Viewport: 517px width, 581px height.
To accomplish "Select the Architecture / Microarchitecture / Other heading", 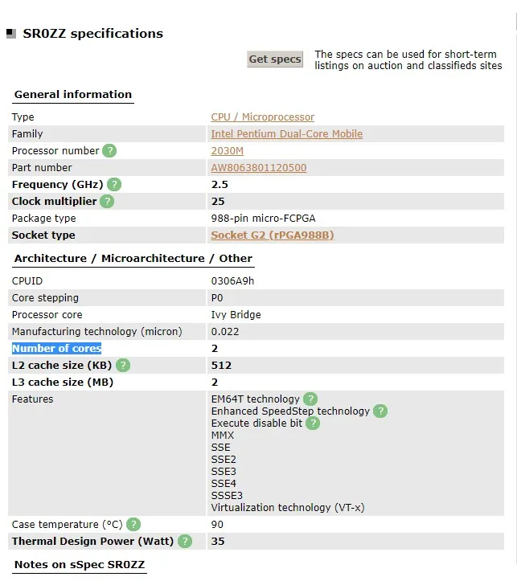I will coord(133,258).
